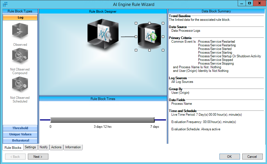Click the application logo icon in title bar

click(5, 4)
